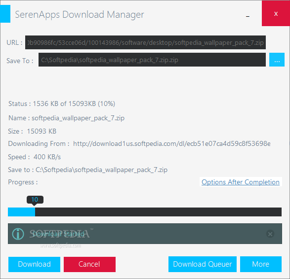This screenshot has width=290, height=279.
Task: Close the SerenApps Download Manager window
Action: [x=276, y=13]
